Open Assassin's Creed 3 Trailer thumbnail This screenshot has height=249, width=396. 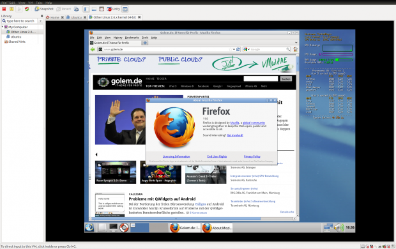(206, 174)
